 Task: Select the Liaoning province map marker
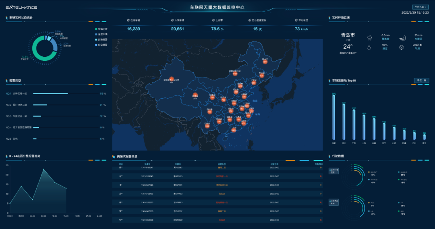coord(254,83)
